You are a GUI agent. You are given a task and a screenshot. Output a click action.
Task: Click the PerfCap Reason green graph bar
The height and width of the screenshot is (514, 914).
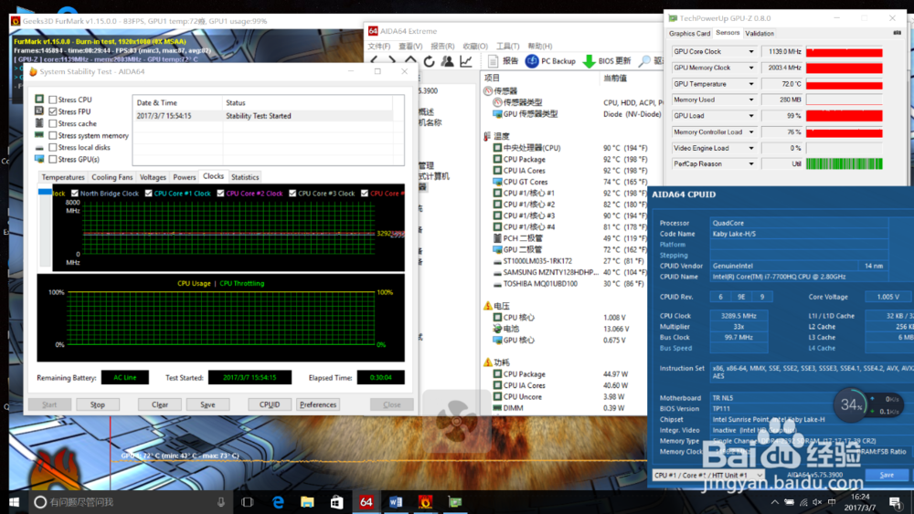point(844,164)
